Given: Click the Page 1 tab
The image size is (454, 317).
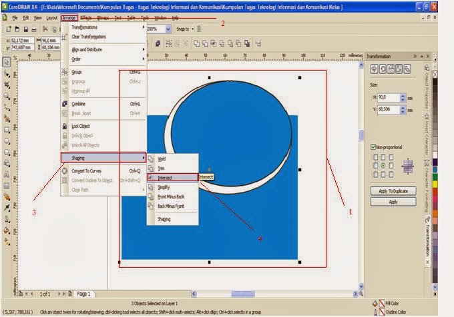Looking at the screenshot, I should pyautogui.click(x=83, y=294).
